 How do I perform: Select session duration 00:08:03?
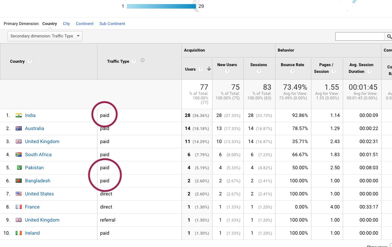click(x=369, y=168)
